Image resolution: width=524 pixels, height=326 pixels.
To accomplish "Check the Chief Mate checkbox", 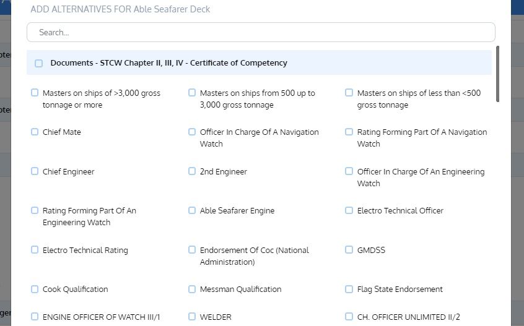I will coord(35,132).
